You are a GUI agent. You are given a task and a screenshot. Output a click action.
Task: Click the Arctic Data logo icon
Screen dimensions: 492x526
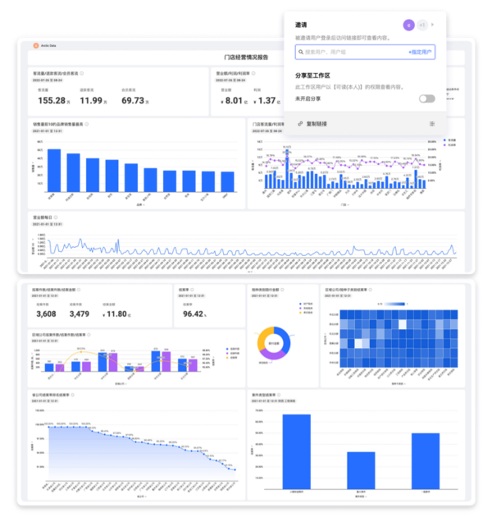tap(35, 46)
